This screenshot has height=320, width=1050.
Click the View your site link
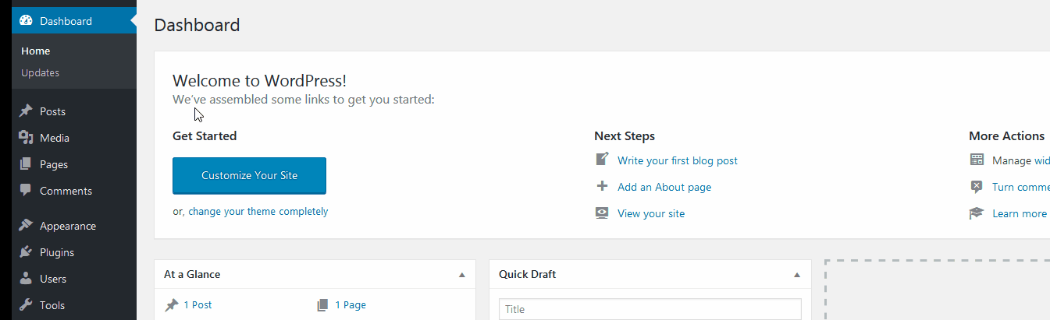point(650,213)
